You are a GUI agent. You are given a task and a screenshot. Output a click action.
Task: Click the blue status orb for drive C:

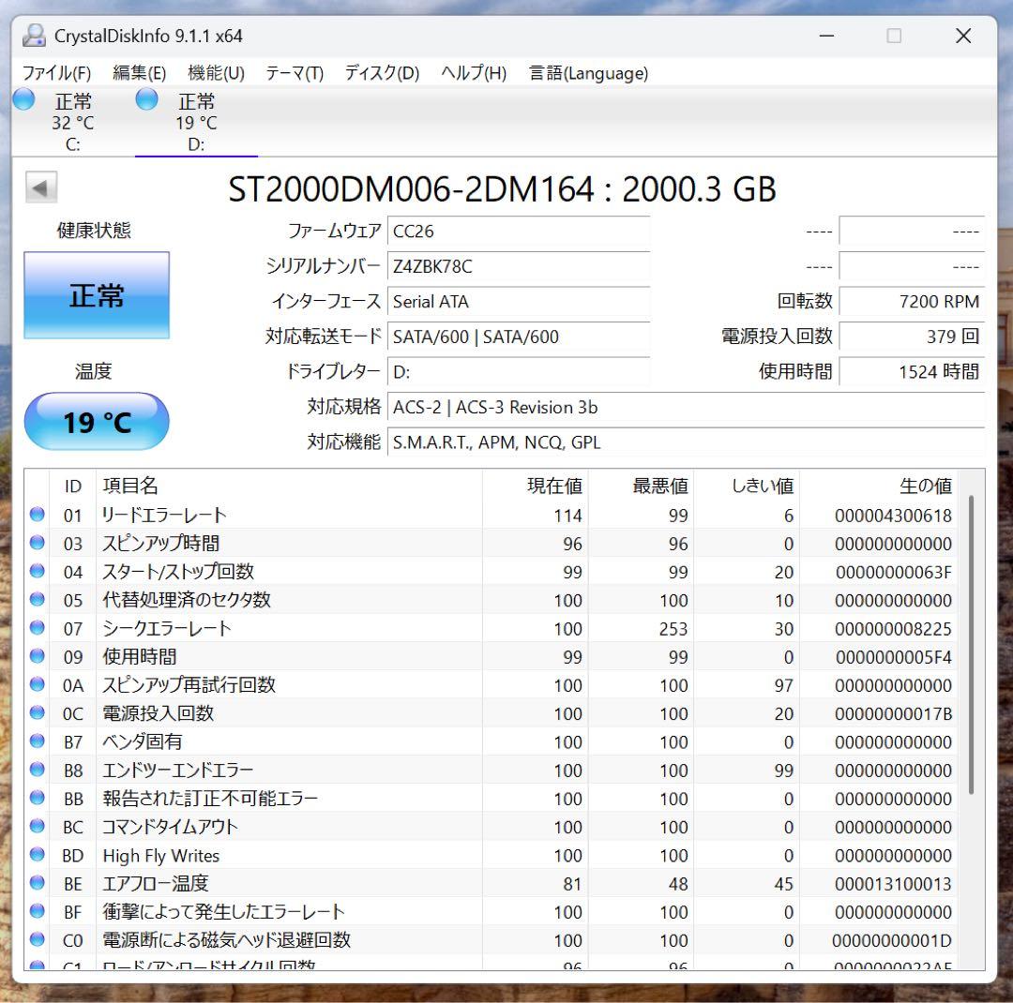(23, 99)
